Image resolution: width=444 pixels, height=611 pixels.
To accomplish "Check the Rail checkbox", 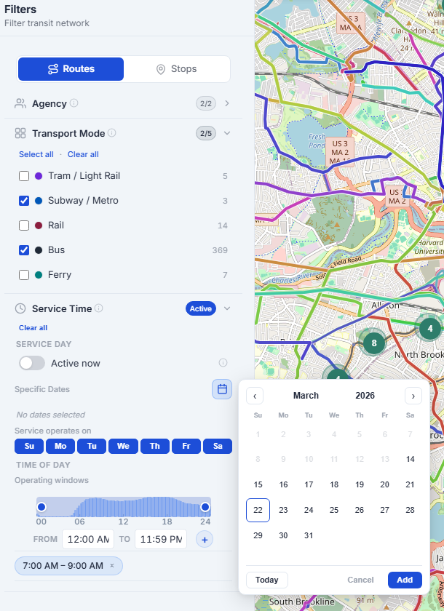I will click(x=24, y=225).
